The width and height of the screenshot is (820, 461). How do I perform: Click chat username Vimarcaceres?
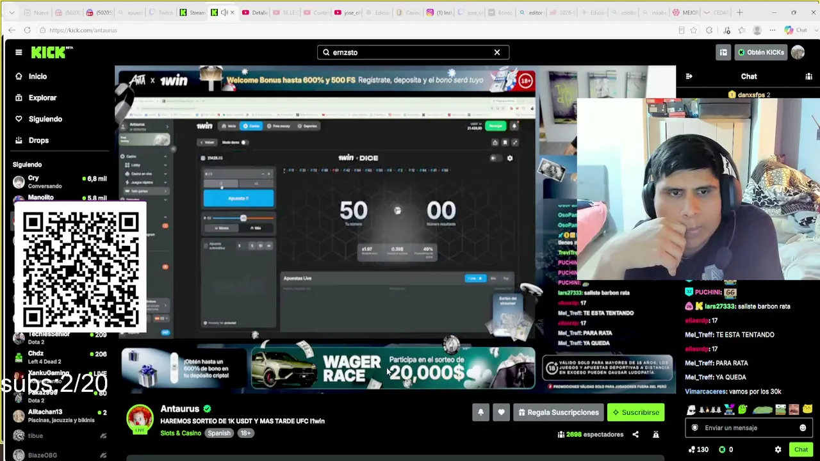click(705, 391)
